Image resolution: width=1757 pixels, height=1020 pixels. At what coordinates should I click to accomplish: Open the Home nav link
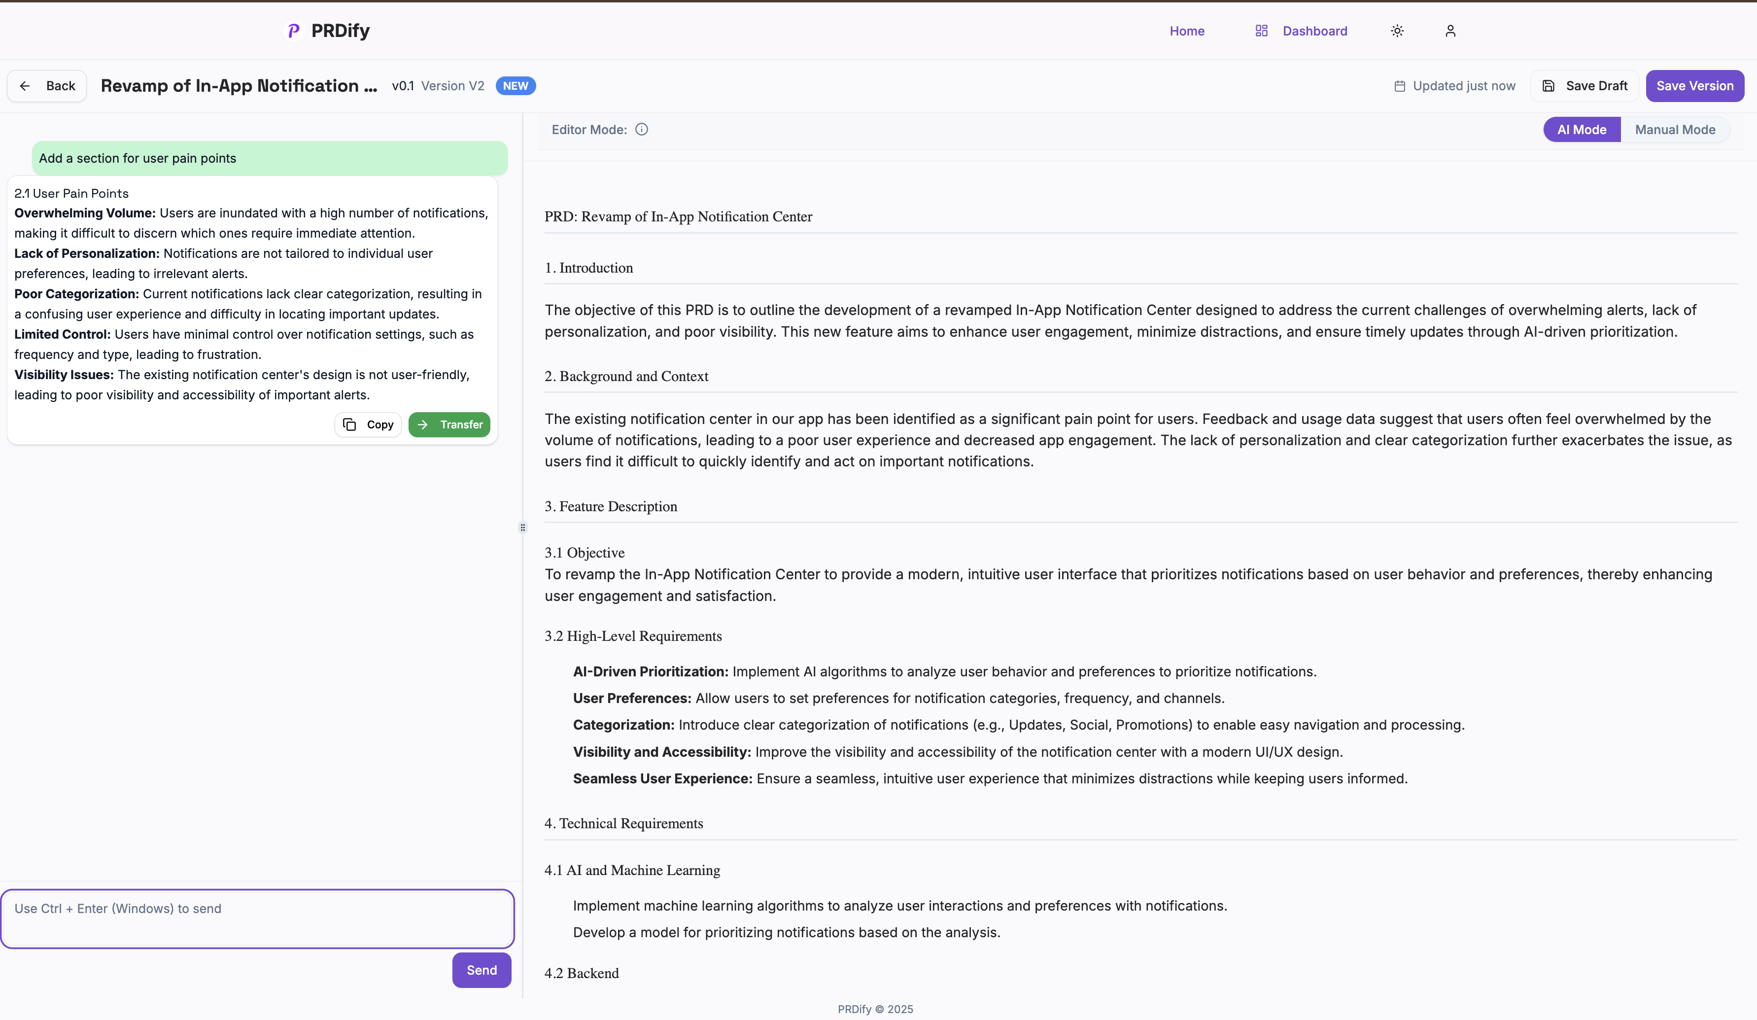tap(1187, 31)
